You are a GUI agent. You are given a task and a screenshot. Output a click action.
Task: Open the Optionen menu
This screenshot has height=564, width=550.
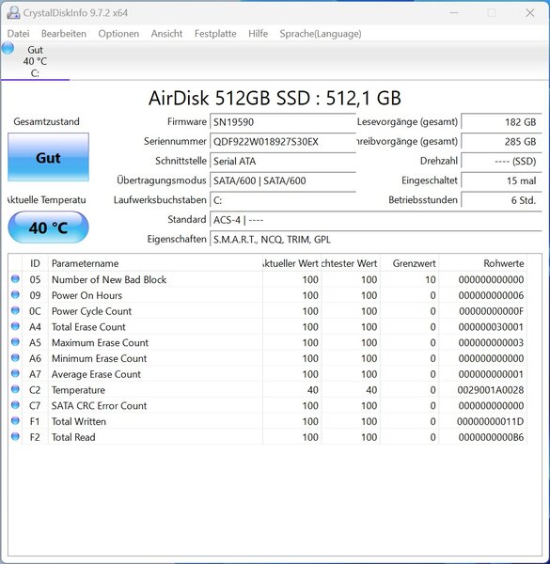[118, 34]
